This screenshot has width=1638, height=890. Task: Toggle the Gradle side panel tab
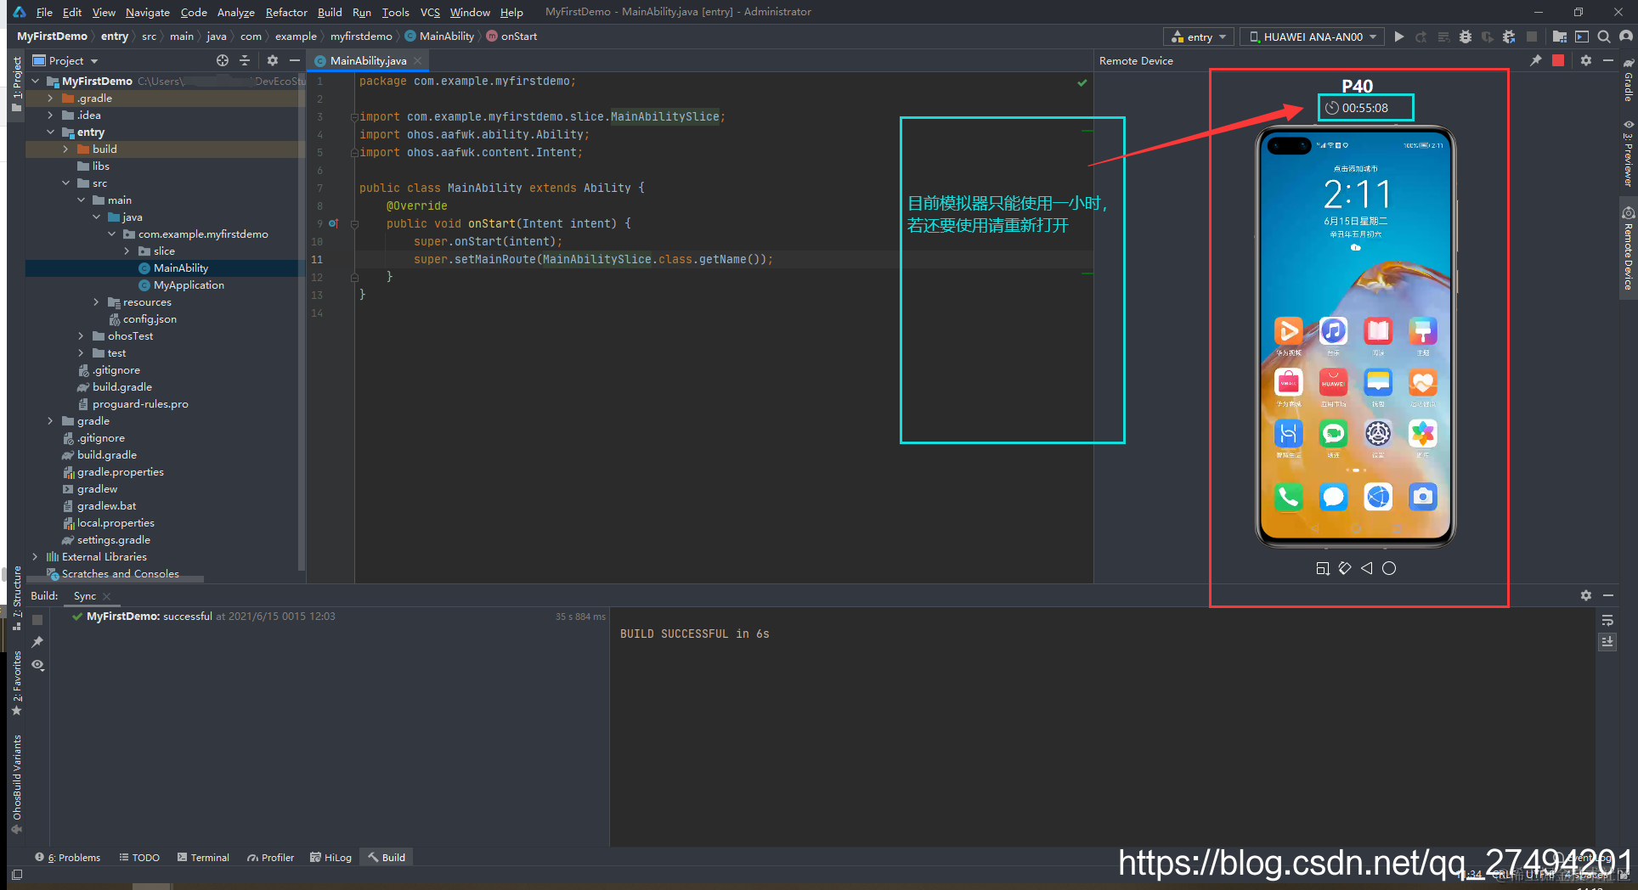[1629, 81]
